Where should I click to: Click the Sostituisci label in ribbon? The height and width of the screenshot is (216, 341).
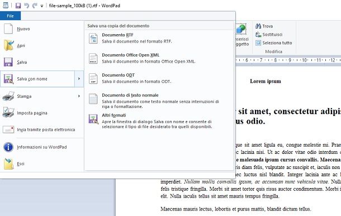pyautogui.click(x=272, y=34)
